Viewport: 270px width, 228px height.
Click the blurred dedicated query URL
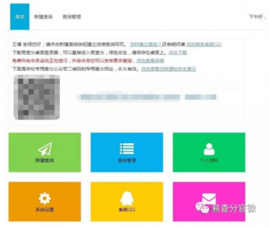click(147, 97)
